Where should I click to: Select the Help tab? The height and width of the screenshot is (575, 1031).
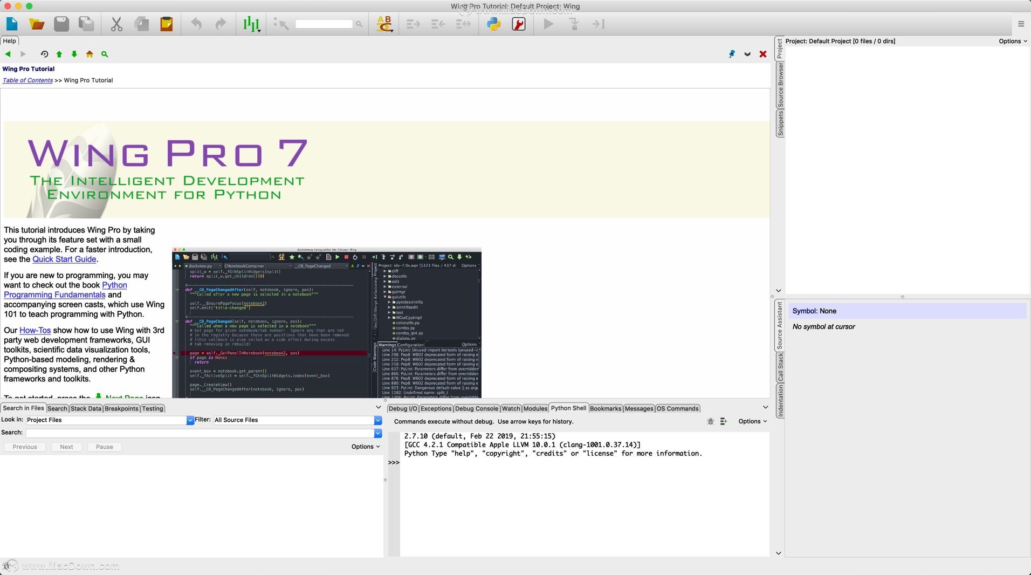10,41
